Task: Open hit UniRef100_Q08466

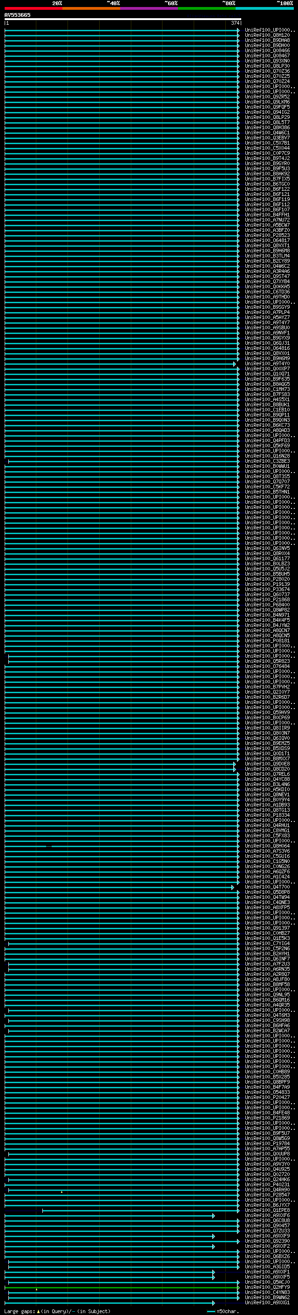Action: (267, 50)
